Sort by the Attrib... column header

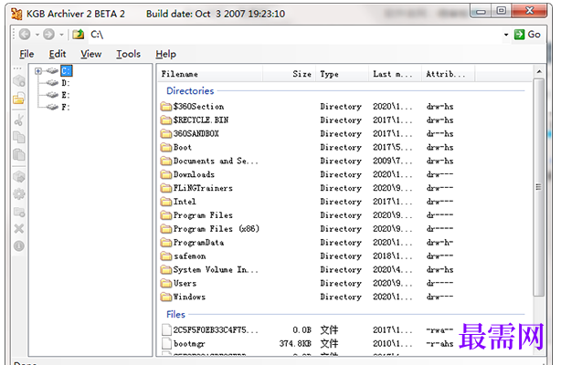pyautogui.click(x=448, y=74)
